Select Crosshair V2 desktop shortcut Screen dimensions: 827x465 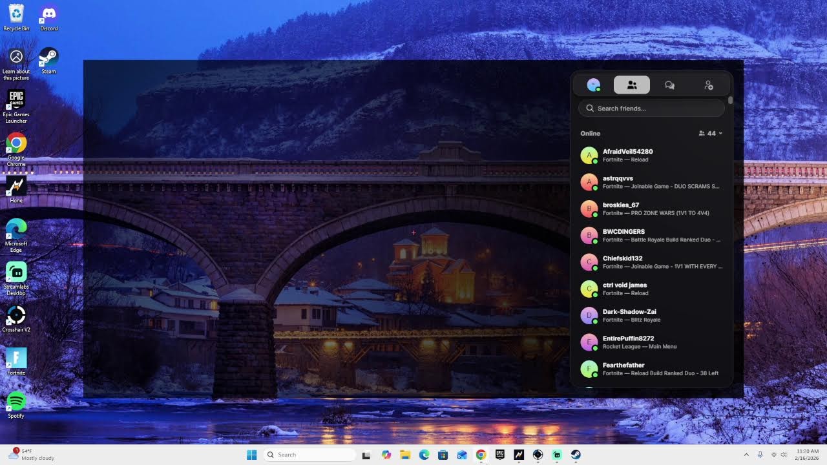click(x=16, y=319)
